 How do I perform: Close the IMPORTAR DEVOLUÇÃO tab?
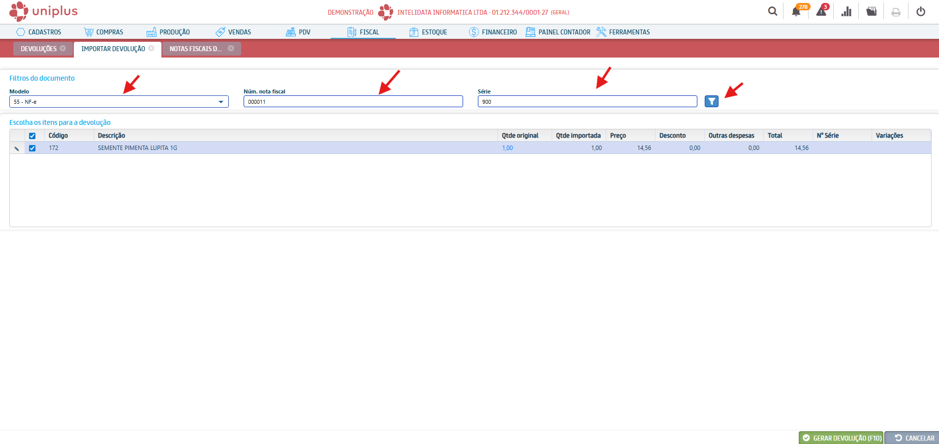pos(152,48)
